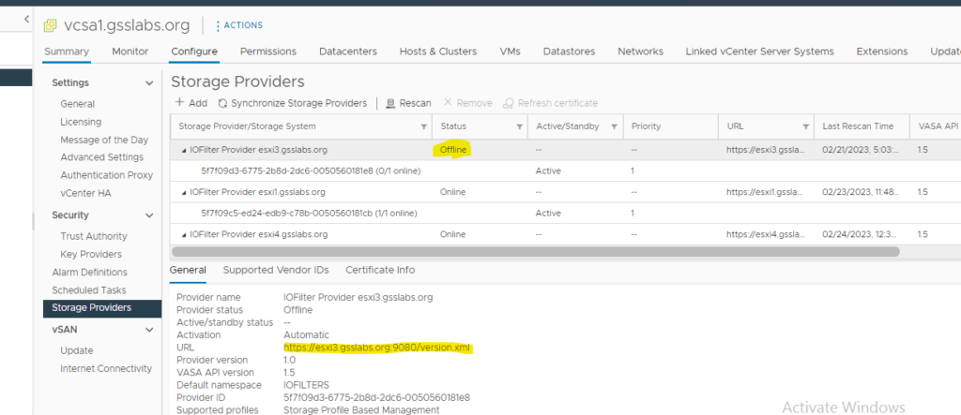Open Linked vCenter Server Systems tab
The width and height of the screenshot is (961, 415).
[x=760, y=52]
